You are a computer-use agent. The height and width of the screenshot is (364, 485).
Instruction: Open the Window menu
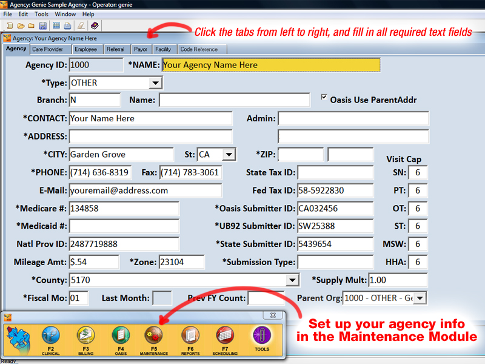65,14
